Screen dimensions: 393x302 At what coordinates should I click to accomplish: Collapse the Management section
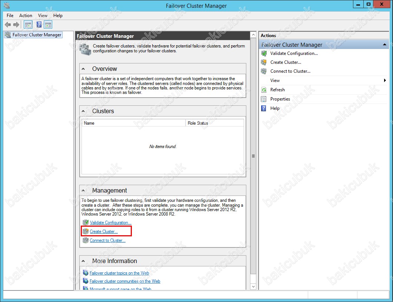[x=83, y=191]
